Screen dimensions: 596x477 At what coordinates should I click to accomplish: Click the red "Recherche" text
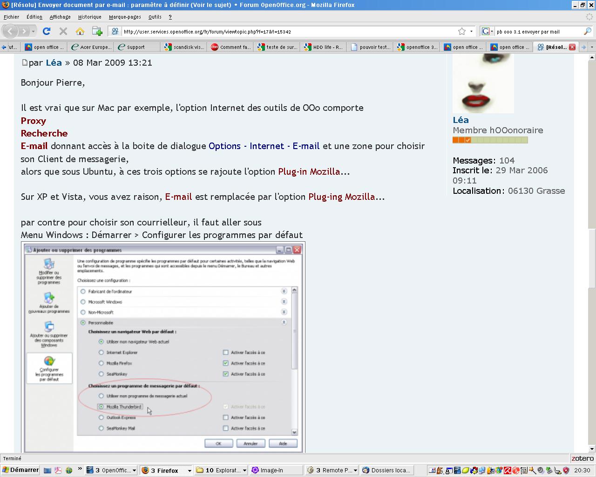tap(44, 133)
